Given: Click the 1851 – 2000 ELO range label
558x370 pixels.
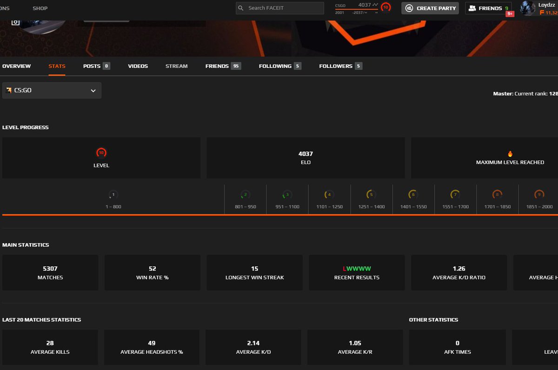Looking at the screenshot, I should (x=539, y=207).
